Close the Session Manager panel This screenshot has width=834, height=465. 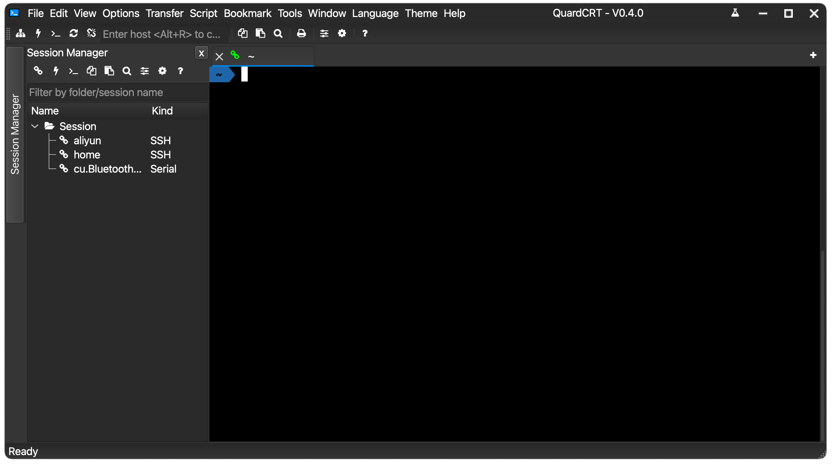pyautogui.click(x=201, y=53)
